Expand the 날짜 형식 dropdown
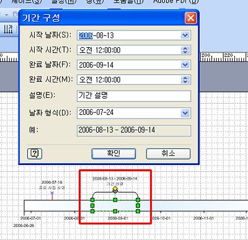 coord(185,113)
